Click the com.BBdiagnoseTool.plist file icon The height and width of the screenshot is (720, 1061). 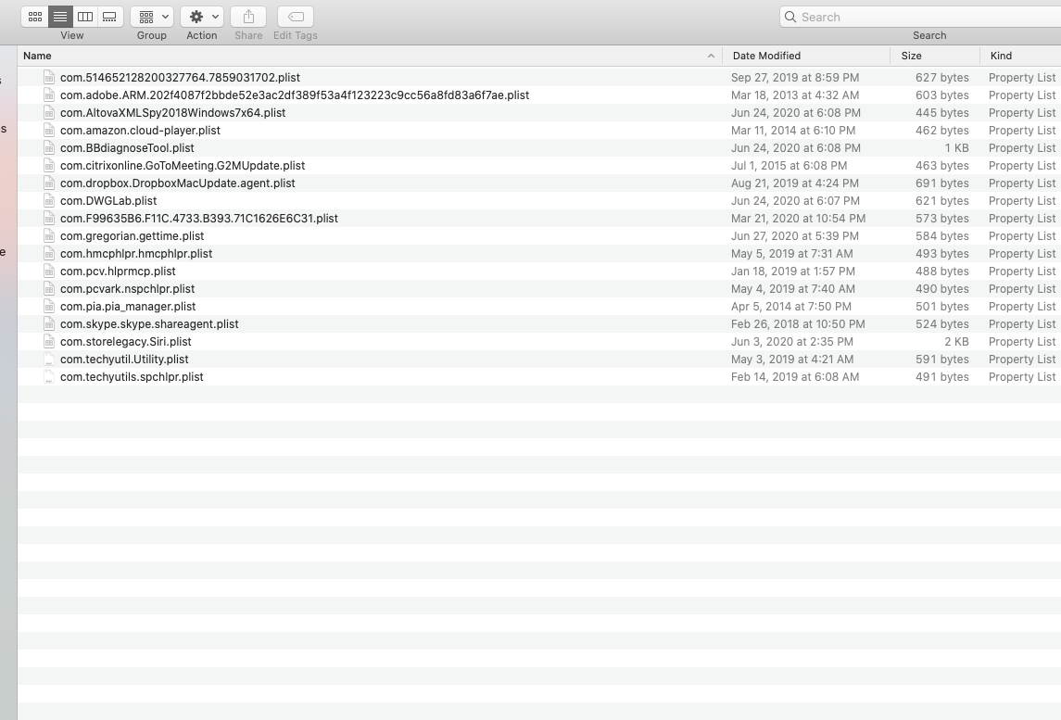click(49, 147)
